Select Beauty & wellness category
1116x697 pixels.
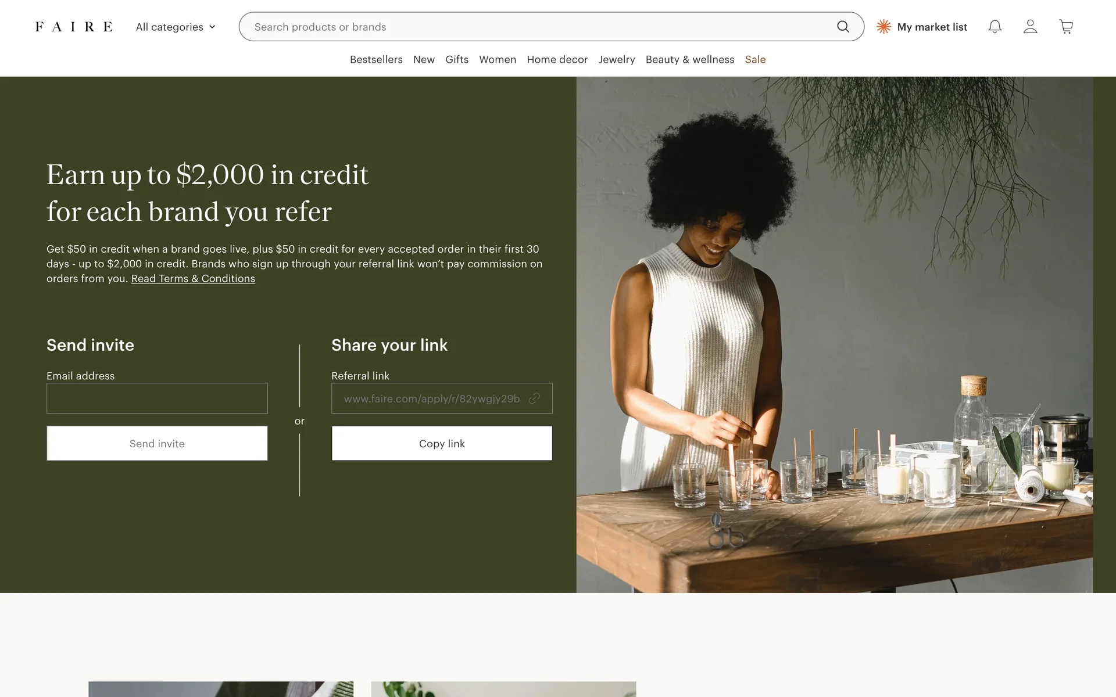pos(690,59)
